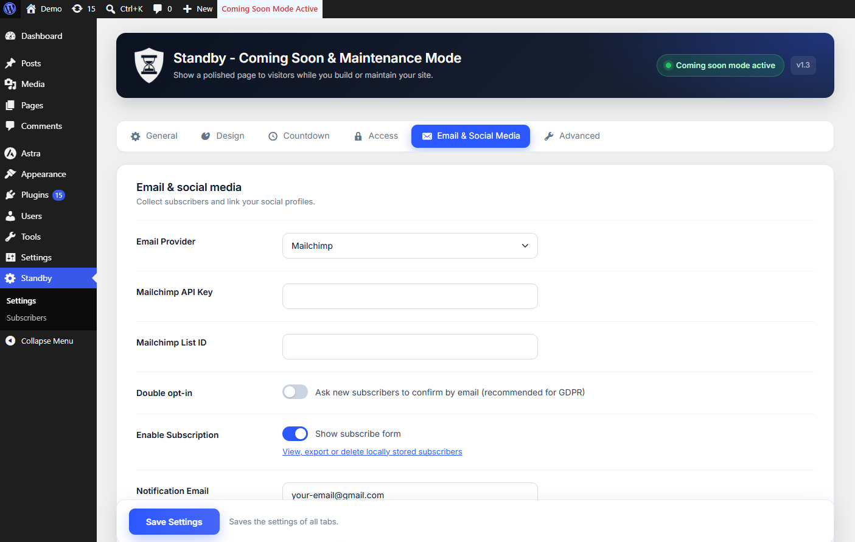Open the Users menu

(x=48, y=216)
